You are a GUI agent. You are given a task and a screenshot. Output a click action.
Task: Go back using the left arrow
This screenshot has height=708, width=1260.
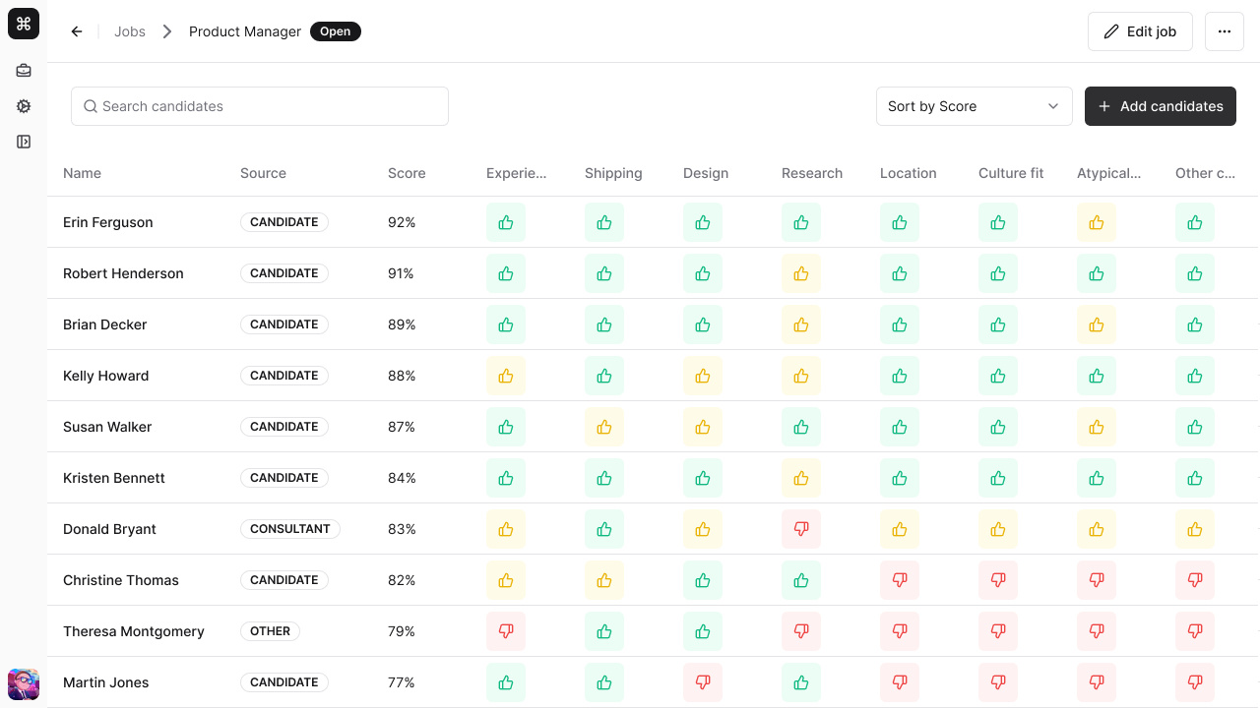77,31
